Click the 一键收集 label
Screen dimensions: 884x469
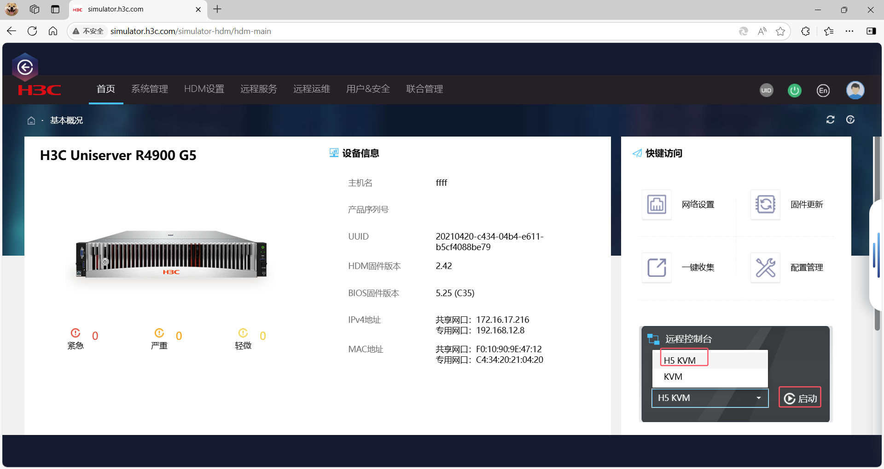(698, 267)
